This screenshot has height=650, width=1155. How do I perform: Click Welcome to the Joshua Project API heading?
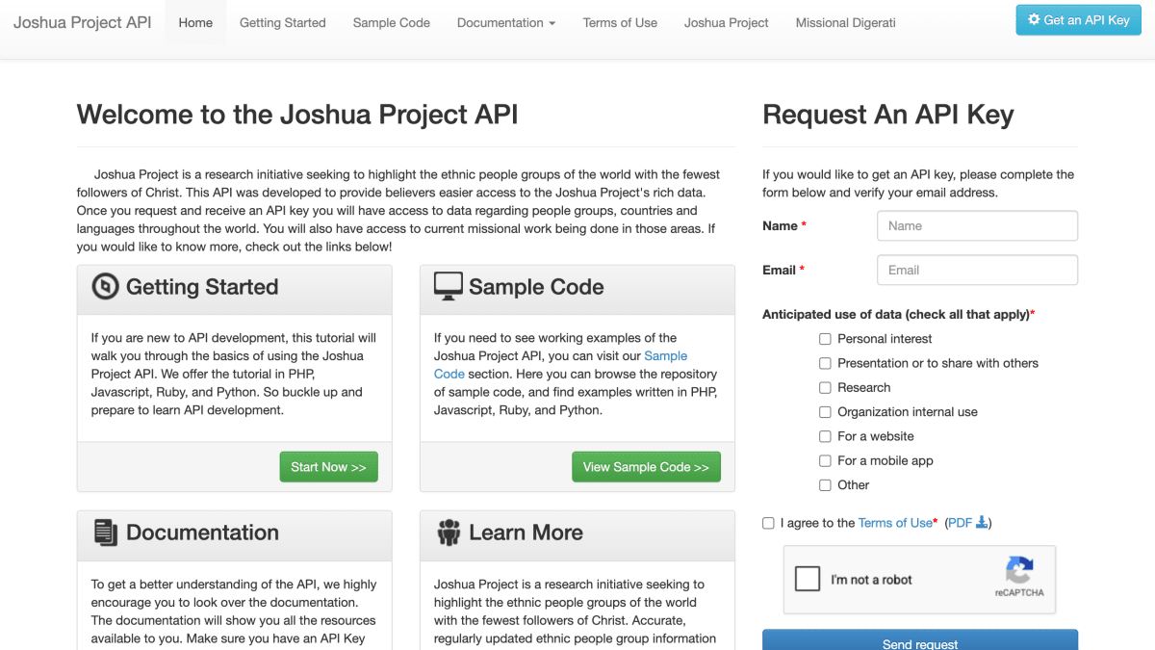point(297,115)
